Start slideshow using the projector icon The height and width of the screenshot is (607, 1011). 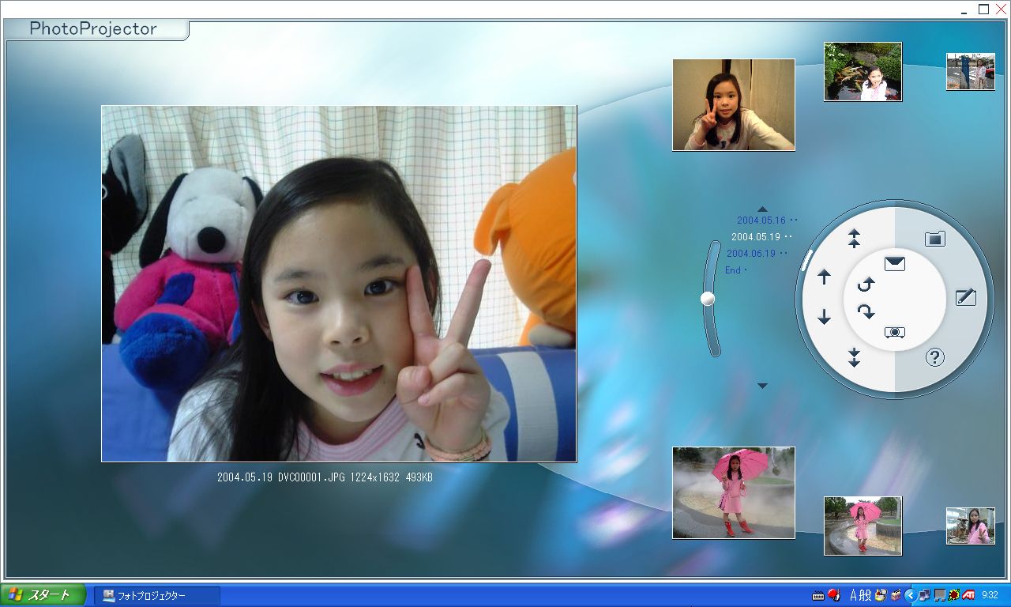pos(894,333)
